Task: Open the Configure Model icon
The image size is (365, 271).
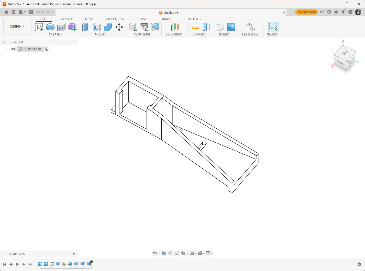Action: 133,27
